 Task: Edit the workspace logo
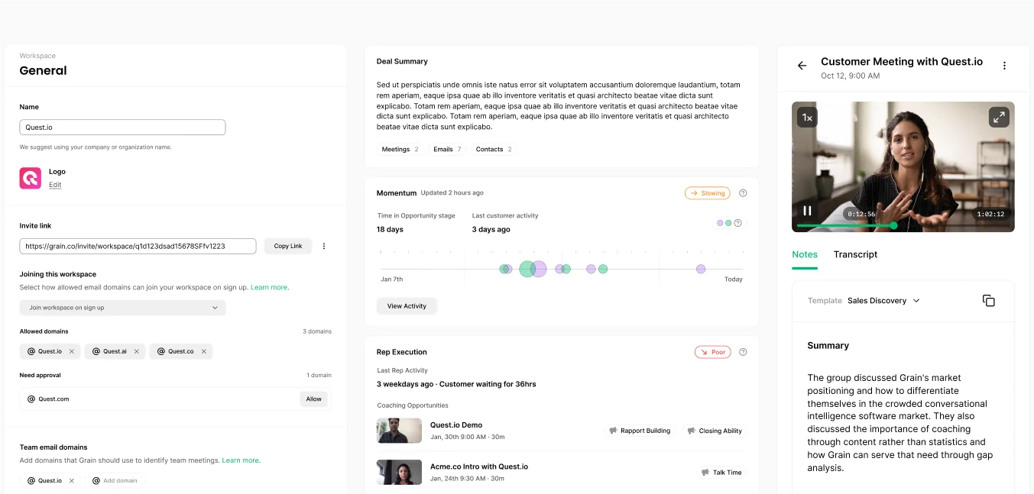pyautogui.click(x=55, y=185)
